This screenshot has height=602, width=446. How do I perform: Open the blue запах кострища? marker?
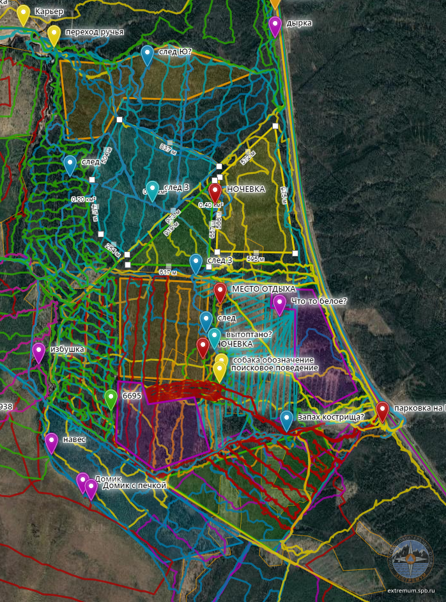pyautogui.click(x=286, y=419)
